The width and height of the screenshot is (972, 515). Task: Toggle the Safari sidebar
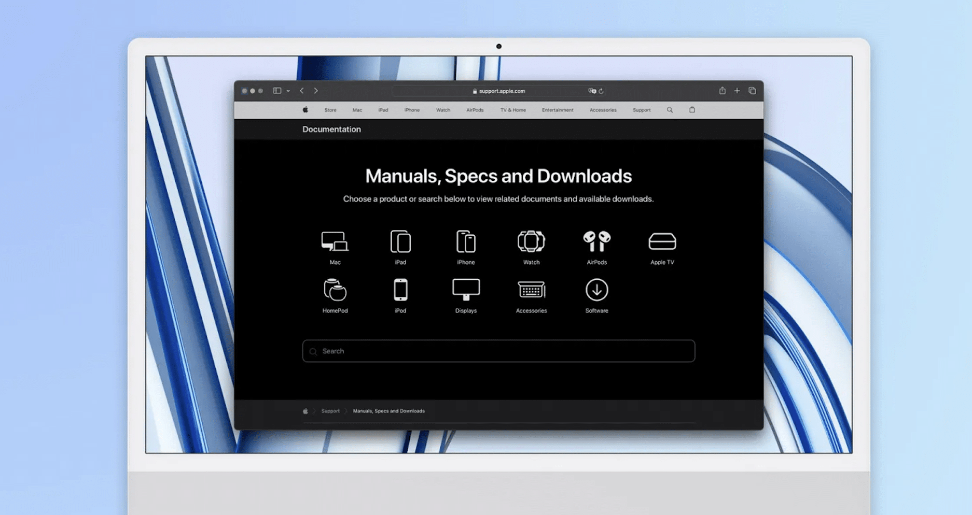[277, 91]
